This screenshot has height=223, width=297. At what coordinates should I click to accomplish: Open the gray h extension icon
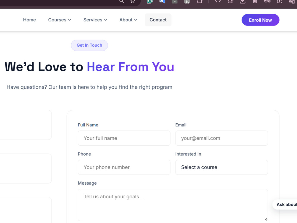tap(187, 1)
